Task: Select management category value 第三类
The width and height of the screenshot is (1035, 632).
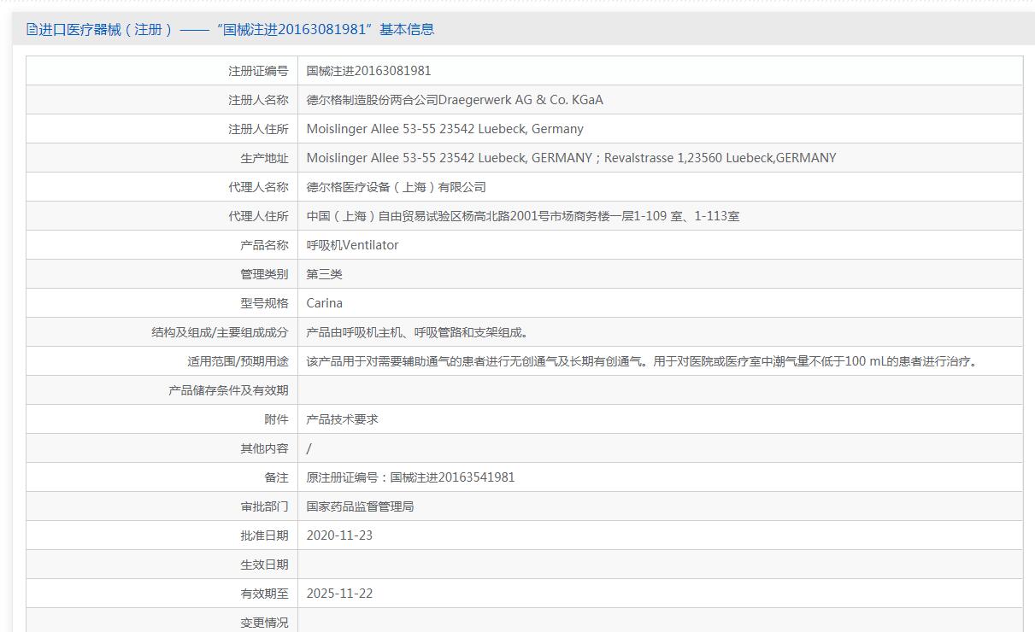Action: (324, 274)
